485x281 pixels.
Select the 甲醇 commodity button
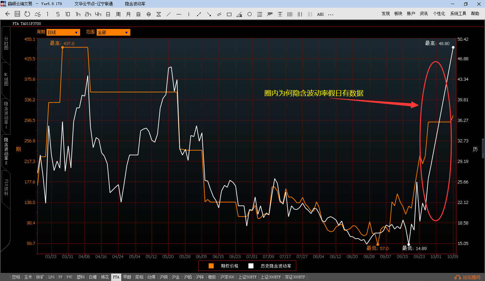[x=127, y=277]
